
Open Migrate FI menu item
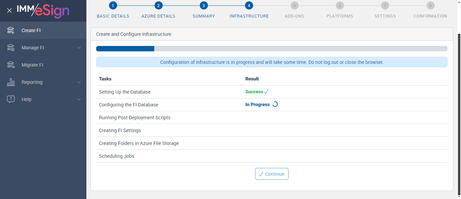(32, 65)
